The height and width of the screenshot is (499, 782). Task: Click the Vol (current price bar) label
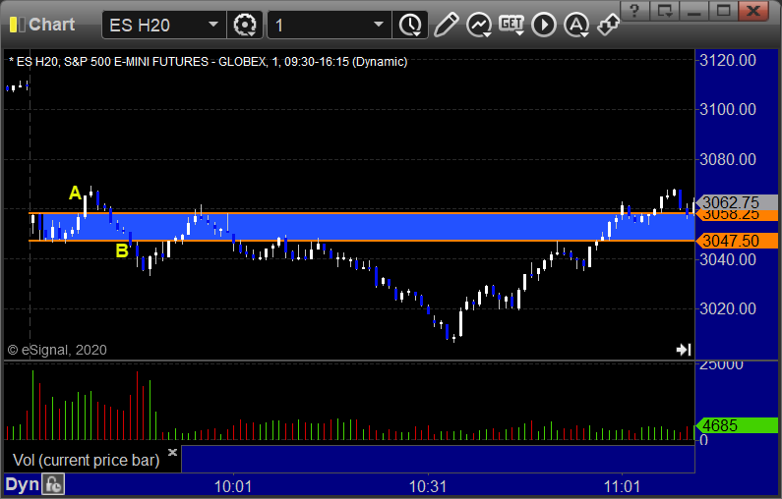pyautogui.click(x=86, y=460)
